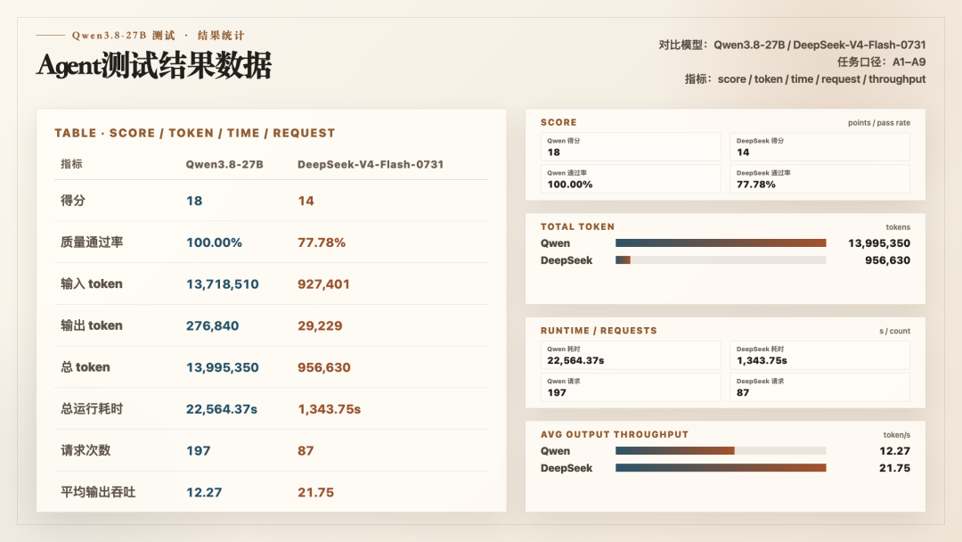This screenshot has width=962, height=542.
Task: Click the '对比模型' line in the header
Action: pyautogui.click(x=792, y=45)
